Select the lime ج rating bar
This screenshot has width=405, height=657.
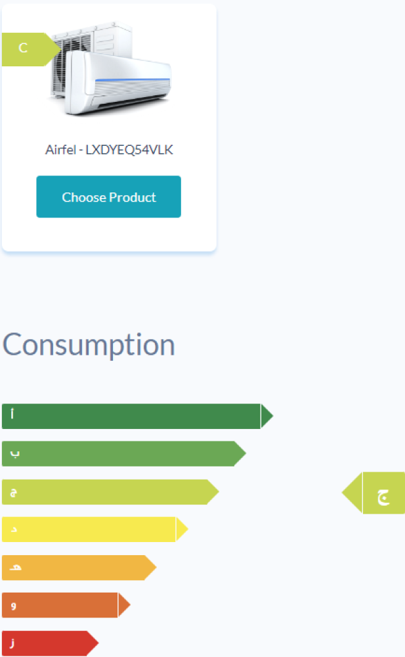tap(110, 492)
